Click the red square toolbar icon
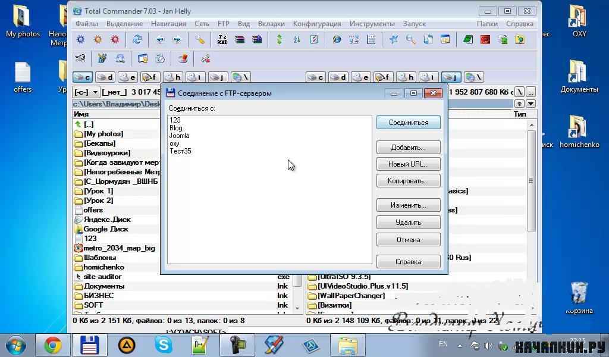The height and width of the screenshot is (357, 609). pyautogui.click(x=485, y=39)
